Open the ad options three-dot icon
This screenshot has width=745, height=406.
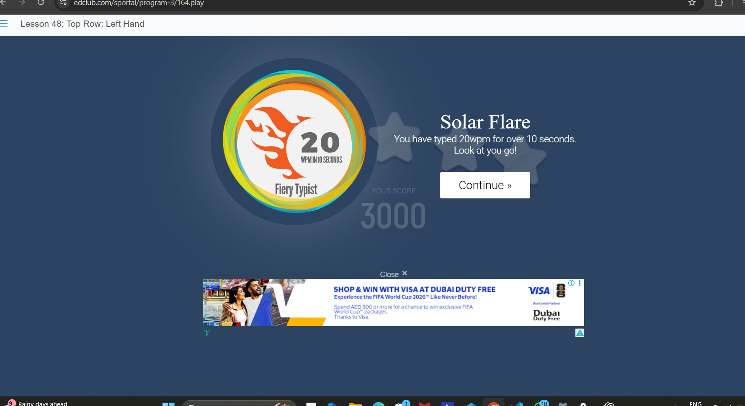pos(580,283)
